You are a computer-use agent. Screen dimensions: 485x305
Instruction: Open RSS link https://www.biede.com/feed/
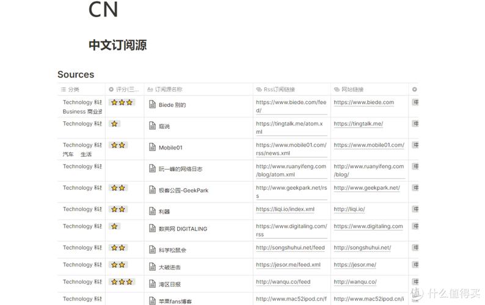291,106
